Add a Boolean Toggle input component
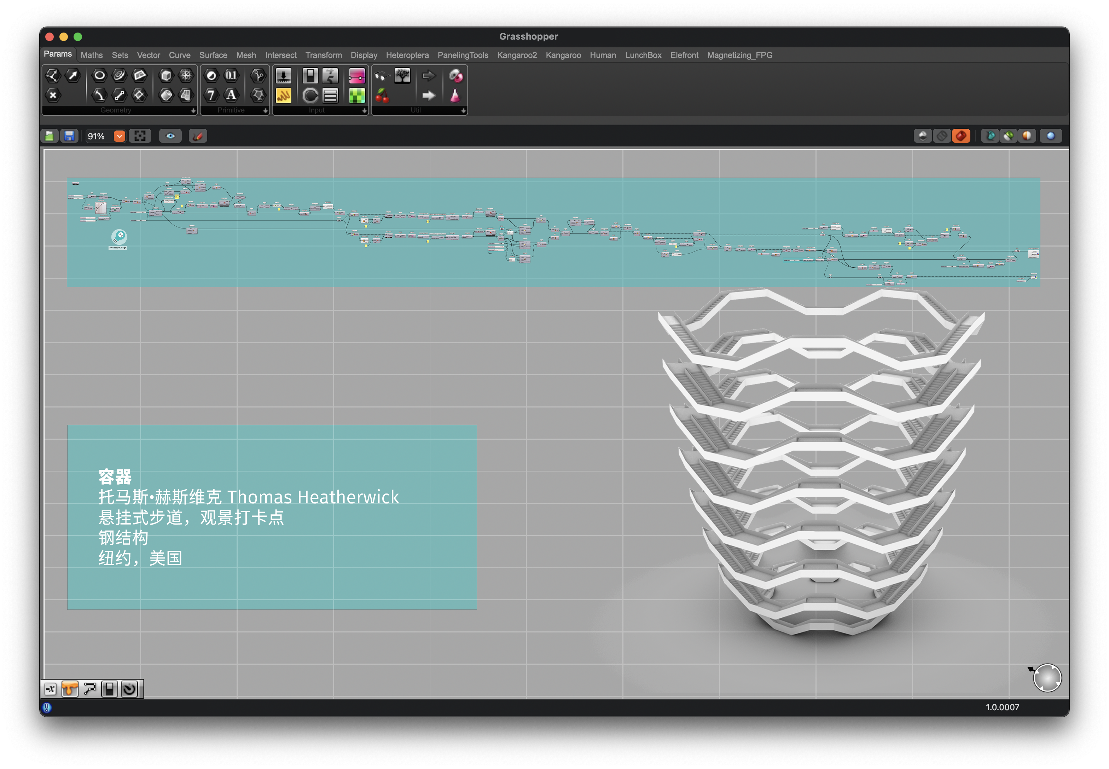 click(310, 76)
